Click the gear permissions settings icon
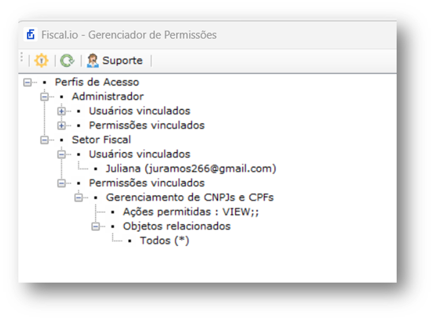 (41, 60)
